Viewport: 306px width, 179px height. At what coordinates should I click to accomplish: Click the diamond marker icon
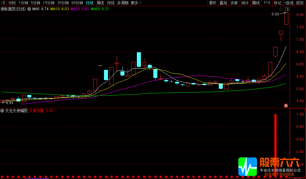tap(281, 9)
